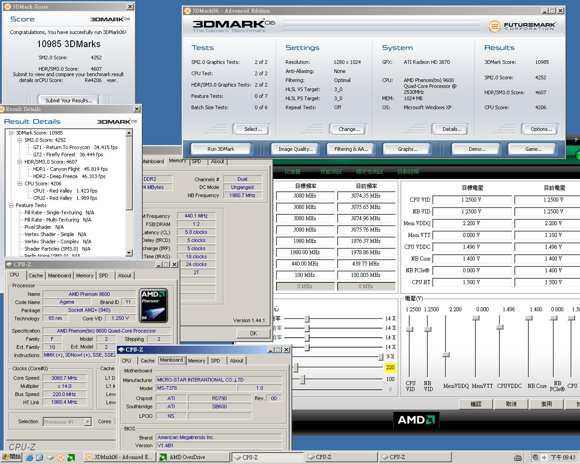Click the 9 X multiplier slider handle
This screenshot has height=464, width=580.
click(x=381, y=357)
